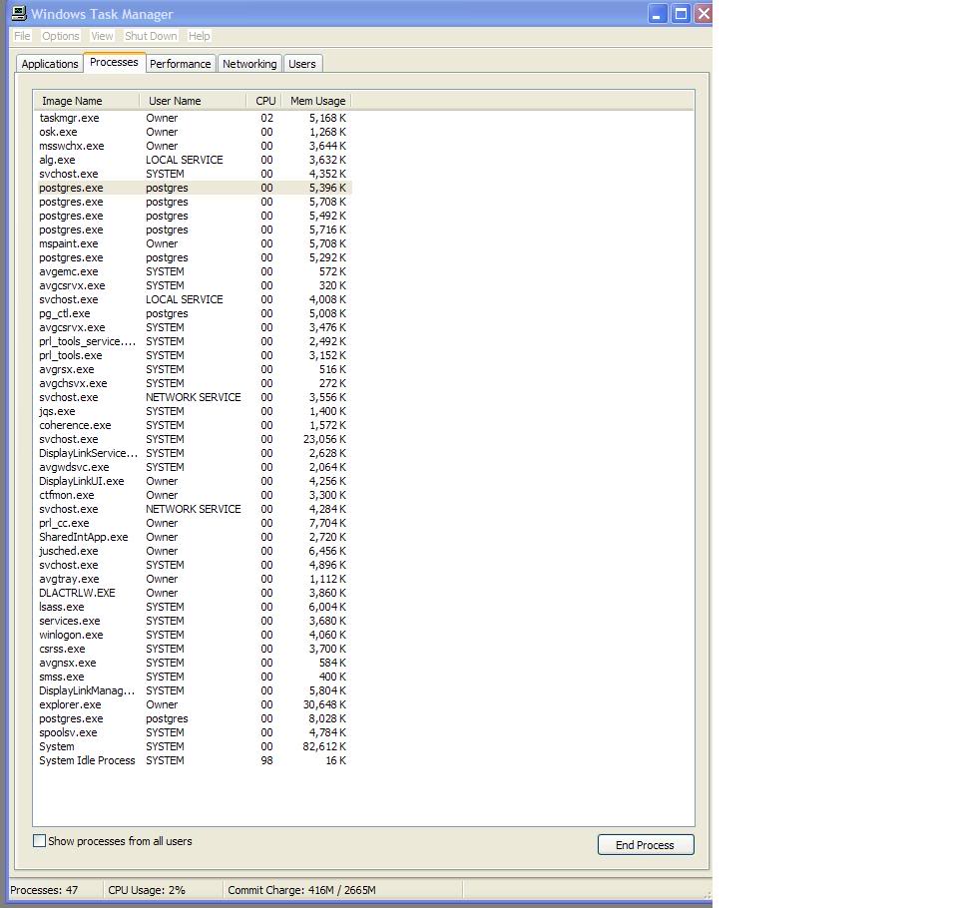Minimize the Windows Task Manager window
This screenshot has width=958, height=908.
[x=657, y=13]
